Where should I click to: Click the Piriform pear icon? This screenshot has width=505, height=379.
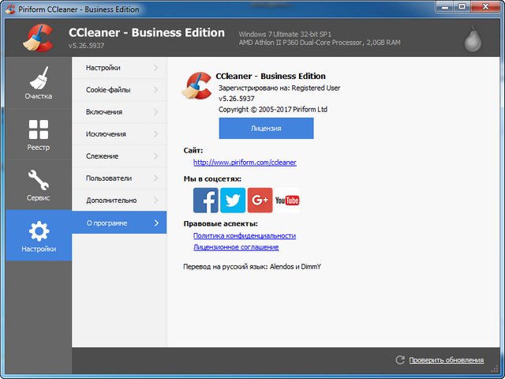tap(473, 40)
